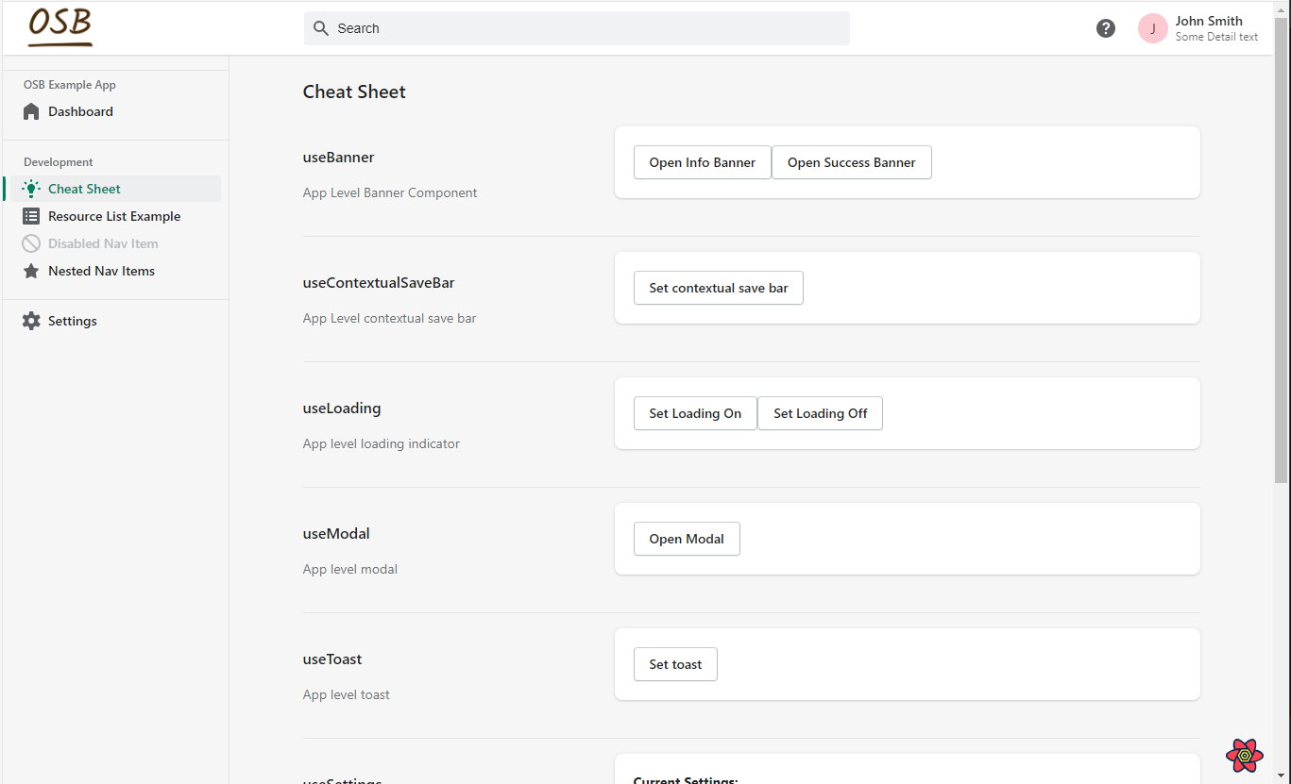Click 'App level modal' description
1291x784 pixels.
[349, 569]
